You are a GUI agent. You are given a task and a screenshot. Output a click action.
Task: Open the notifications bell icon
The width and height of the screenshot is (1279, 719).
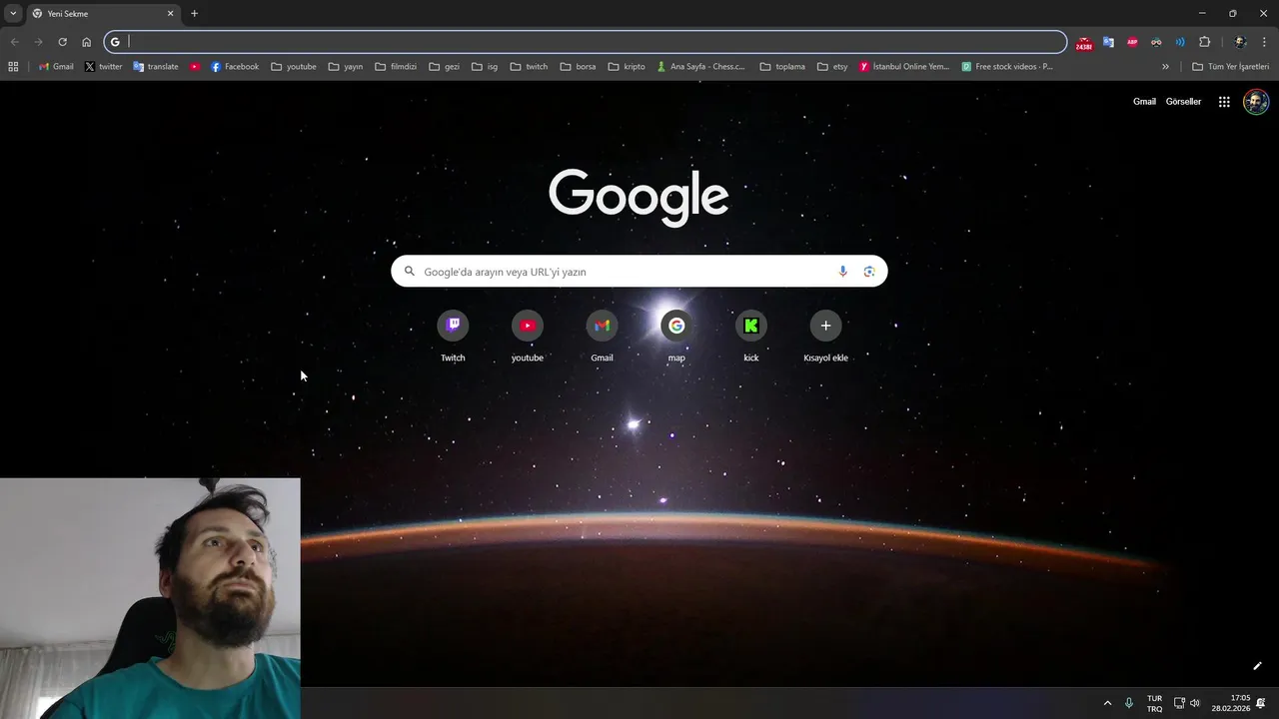[1261, 703]
